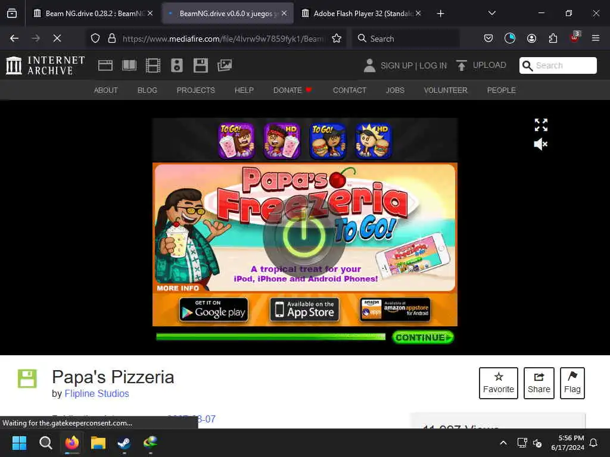The height and width of the screenshot is (457, 610).
Task: Open the Firefox application hamburger menu
Action: click(x=595, y=38)
